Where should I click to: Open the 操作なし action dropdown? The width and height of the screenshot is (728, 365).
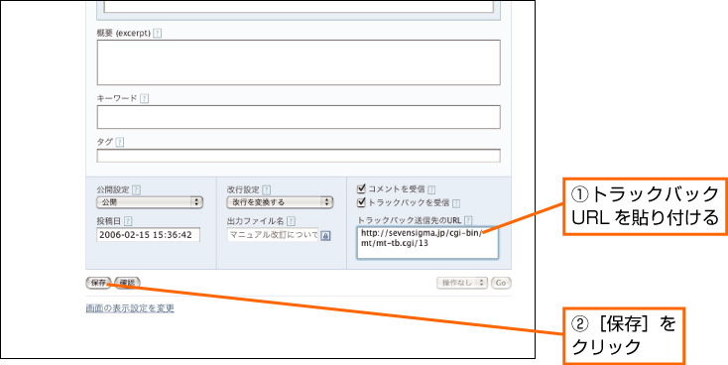tap(462, 283)
